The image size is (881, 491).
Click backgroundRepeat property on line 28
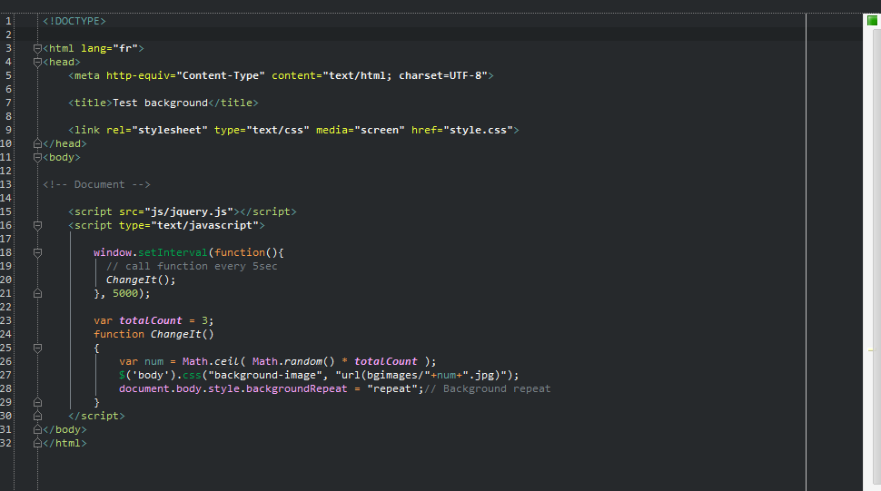point(297,388)
